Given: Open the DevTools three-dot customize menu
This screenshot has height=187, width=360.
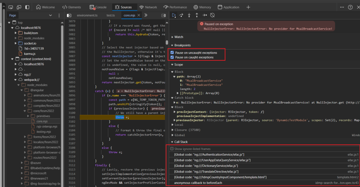Looking at the screenshot, I should 342,7.
